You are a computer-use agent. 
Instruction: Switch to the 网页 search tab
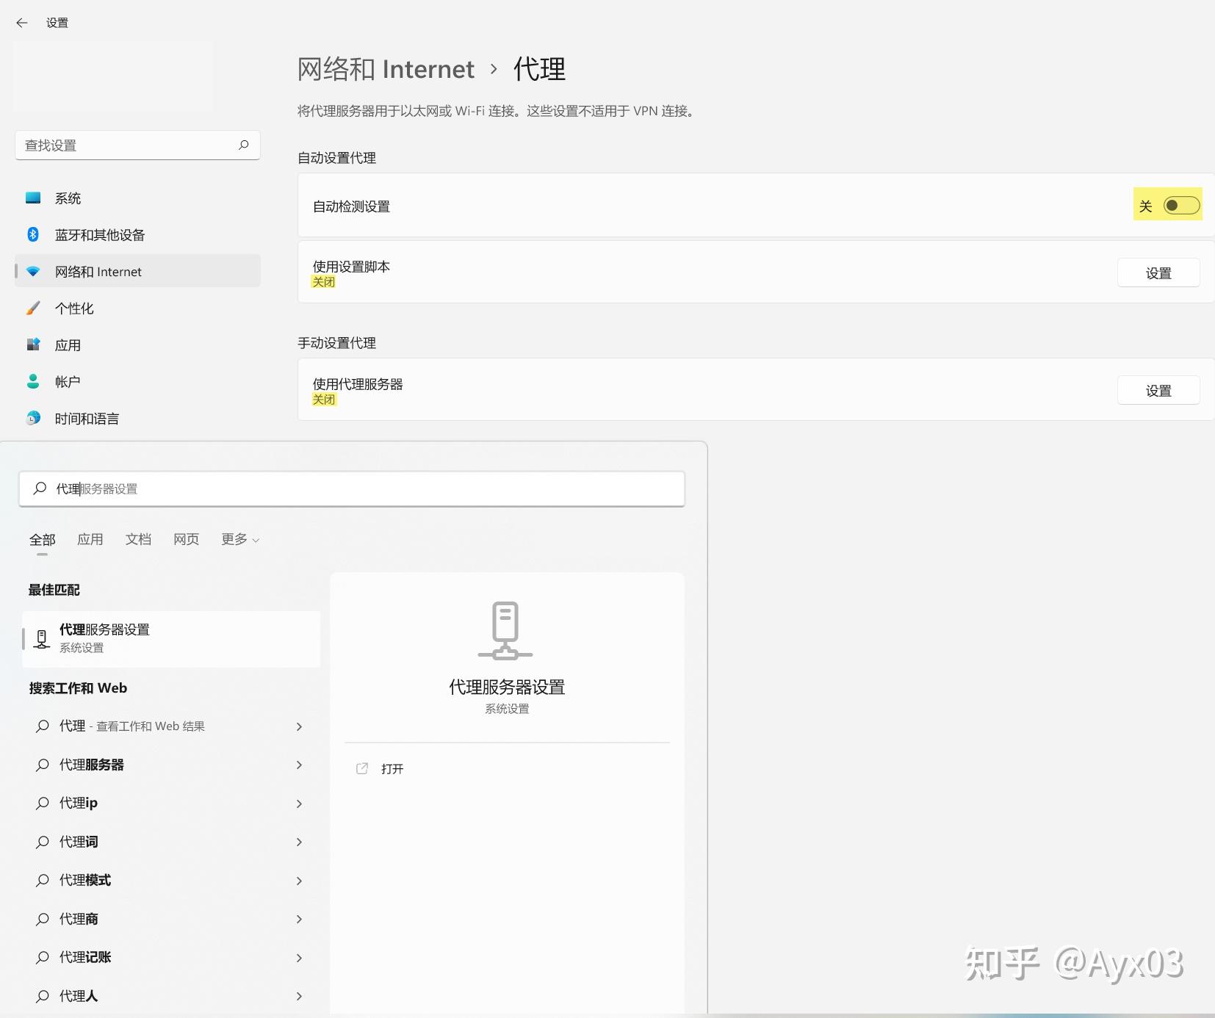(x=185, y=538)
